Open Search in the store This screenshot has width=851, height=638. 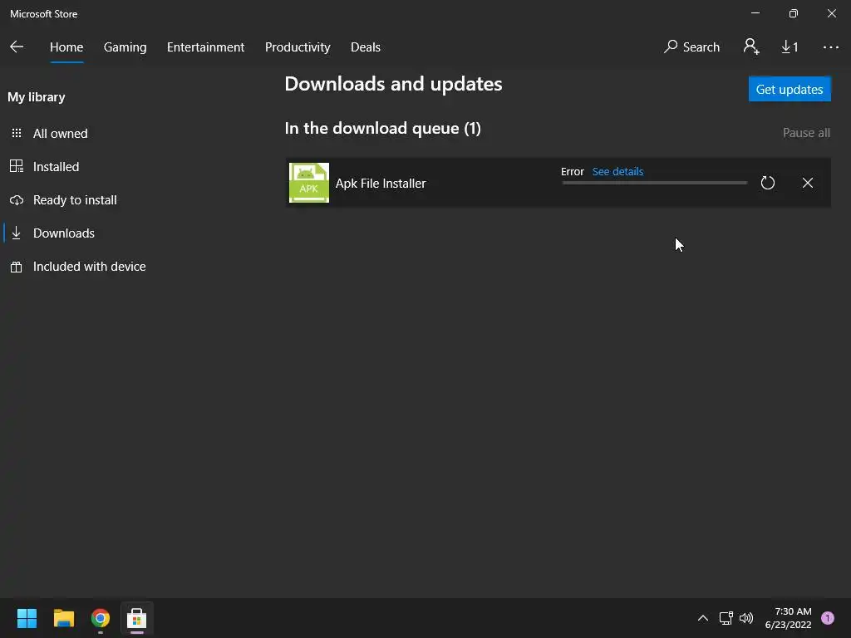[691, 47]
